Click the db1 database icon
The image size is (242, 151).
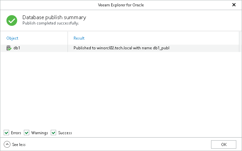9,48
